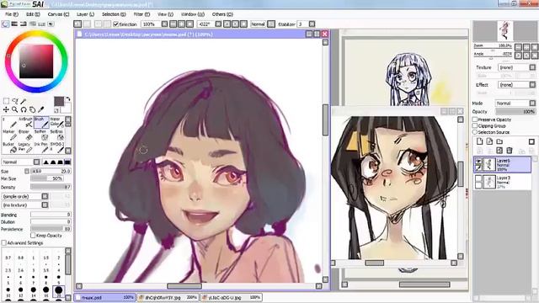Open the brush blend mode Normal dropdown
The image size is (539, 303).
[37, 162]
